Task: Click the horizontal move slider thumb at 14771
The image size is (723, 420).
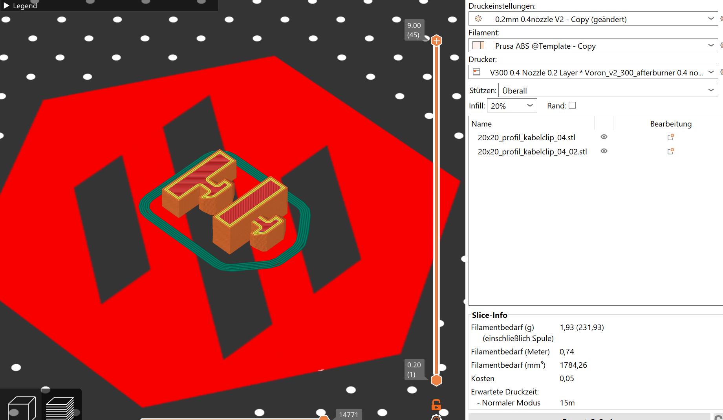Action: pyautogui.click(x=324, y=417)
